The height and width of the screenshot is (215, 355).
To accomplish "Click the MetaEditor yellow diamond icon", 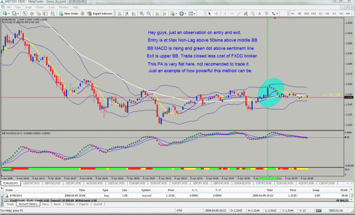I will tap(82, 14).
